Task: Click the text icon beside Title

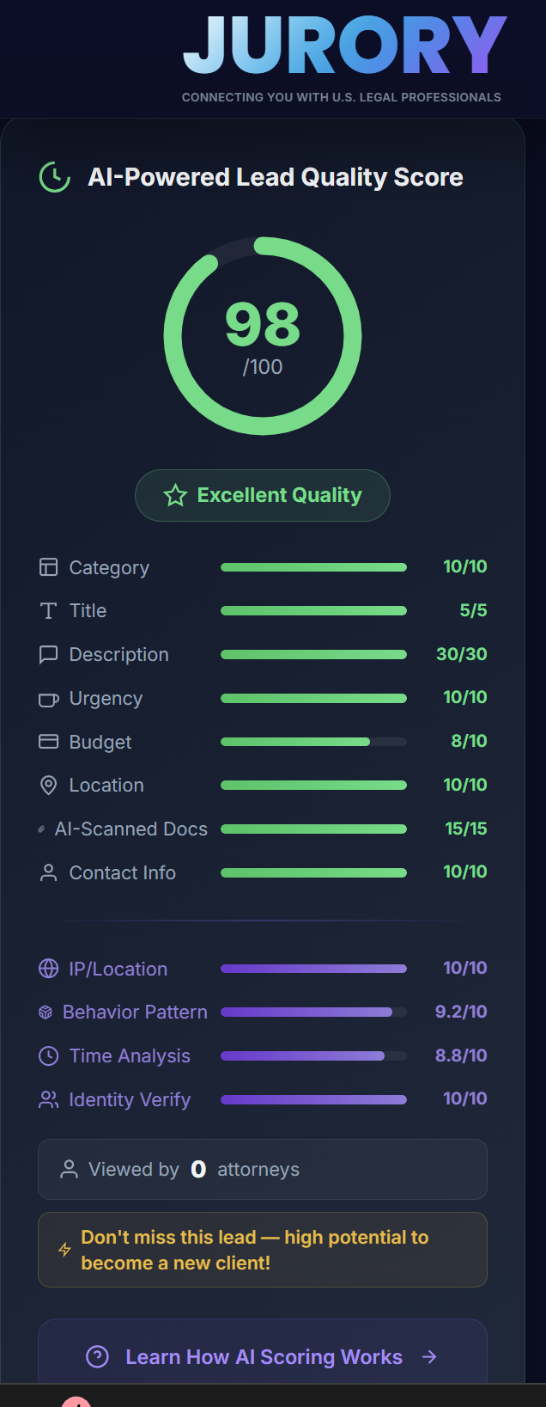Action: pyautogui.click(x=47, y=610)
